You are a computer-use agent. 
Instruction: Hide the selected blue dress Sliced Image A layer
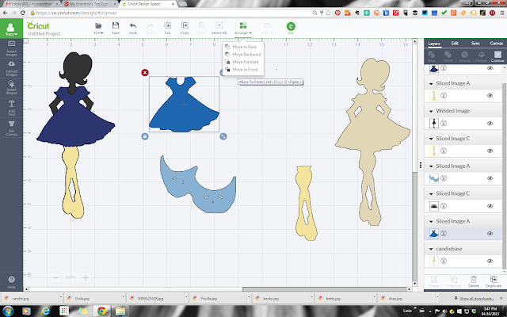(490, 233)
